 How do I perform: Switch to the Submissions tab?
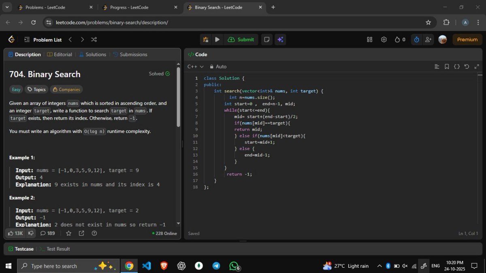[x=130, y=54]
